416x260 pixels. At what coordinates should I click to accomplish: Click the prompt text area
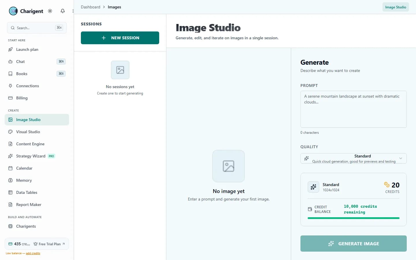(x=354, y=109)
